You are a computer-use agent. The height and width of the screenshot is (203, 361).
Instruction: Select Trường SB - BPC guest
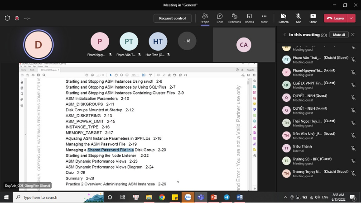(x=318, y=161)
